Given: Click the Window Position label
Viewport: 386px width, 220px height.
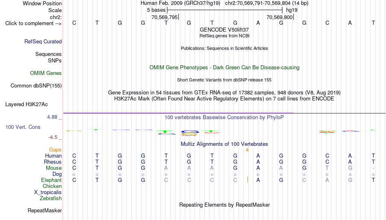Looking at the screenshot, I should click(x=42, y=3).
